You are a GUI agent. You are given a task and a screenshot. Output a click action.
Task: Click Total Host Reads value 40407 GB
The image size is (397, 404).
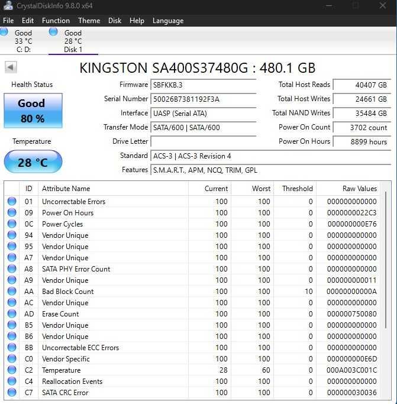(x=362, y=85)
